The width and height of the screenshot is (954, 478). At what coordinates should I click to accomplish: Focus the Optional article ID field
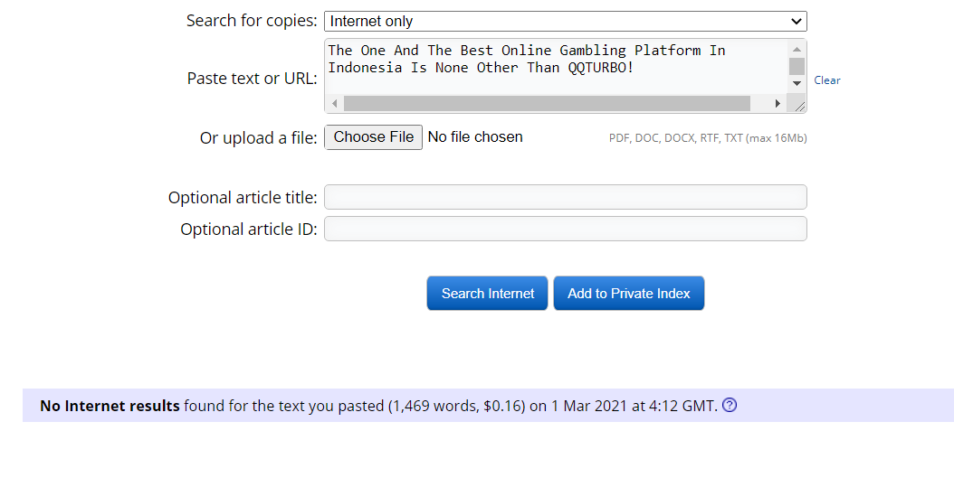click(x=565, y=229)
